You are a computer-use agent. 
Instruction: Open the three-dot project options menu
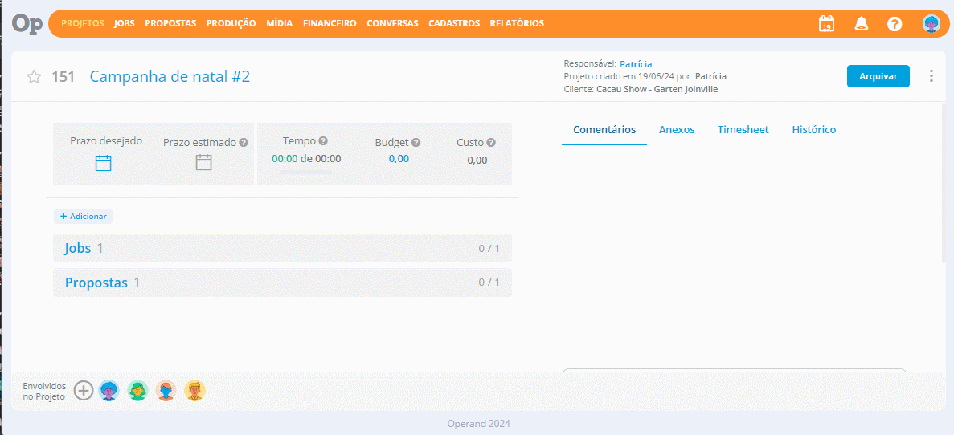(931, 76)
